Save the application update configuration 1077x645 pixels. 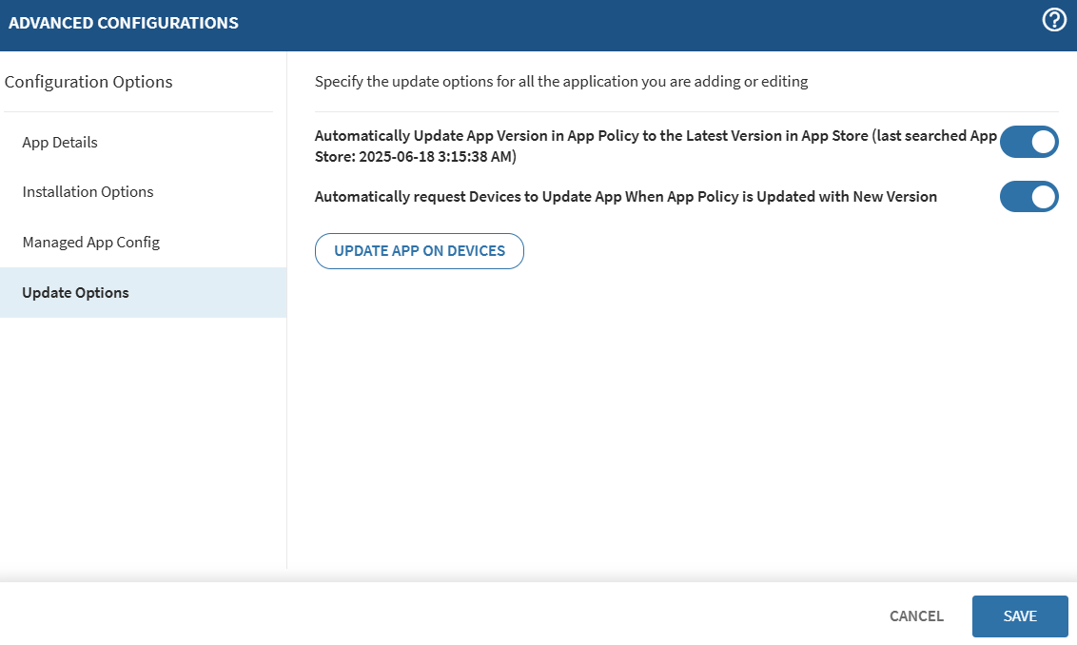coord(1020,616)
